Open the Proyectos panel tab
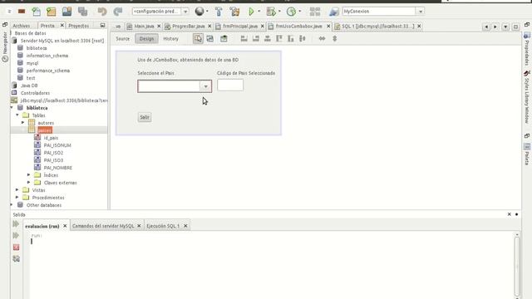Screen dimensions: 532x299 pos(78,26)
